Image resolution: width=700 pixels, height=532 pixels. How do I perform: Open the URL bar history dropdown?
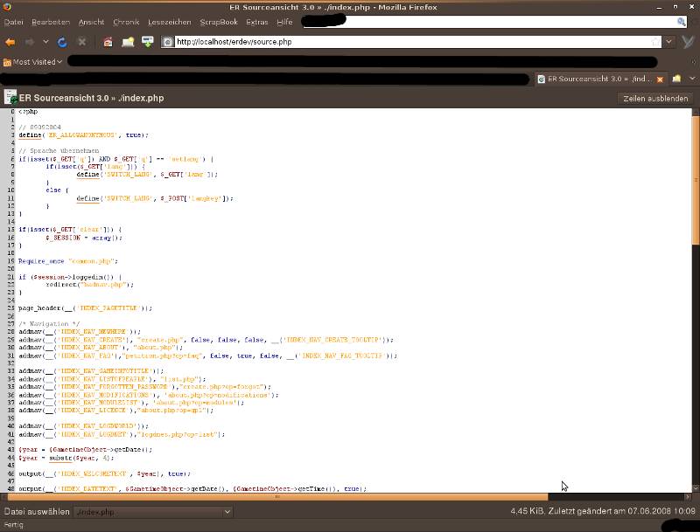tap(668, 42)
